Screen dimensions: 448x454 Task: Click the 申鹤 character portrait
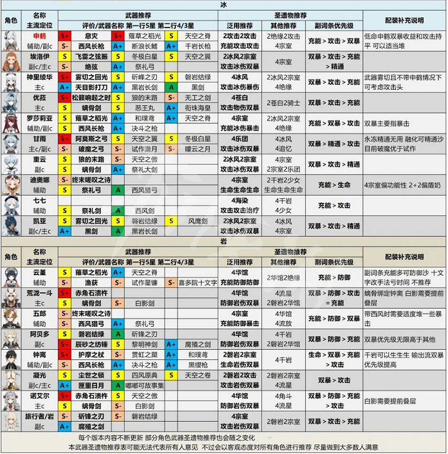click(11, 41)
